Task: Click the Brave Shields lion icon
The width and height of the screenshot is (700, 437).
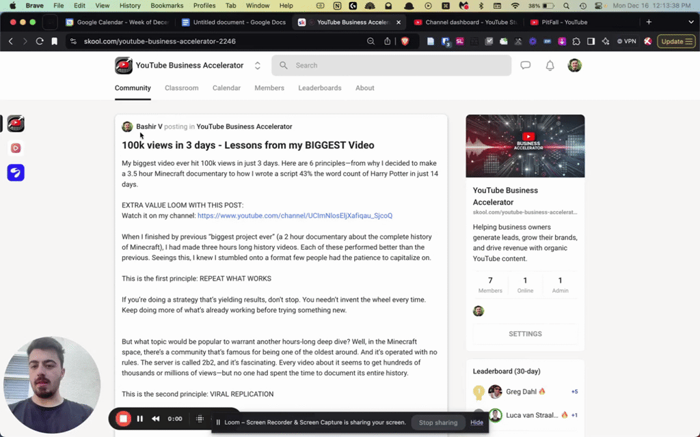Action: 405,41
